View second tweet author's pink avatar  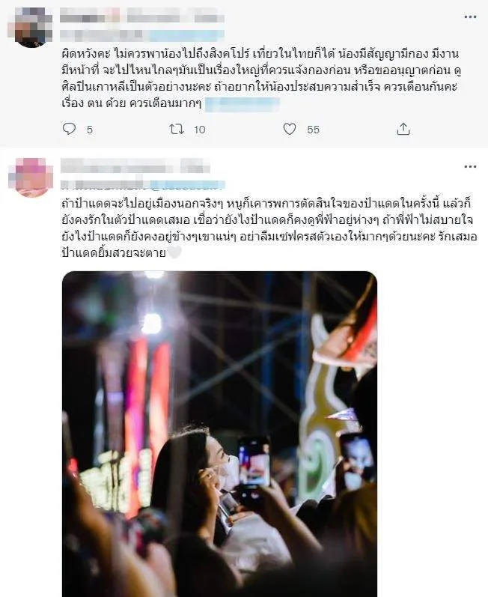[x=31, y=177]
